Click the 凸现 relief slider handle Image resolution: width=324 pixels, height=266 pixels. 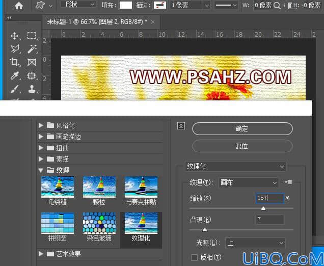[x=205, y=230]
